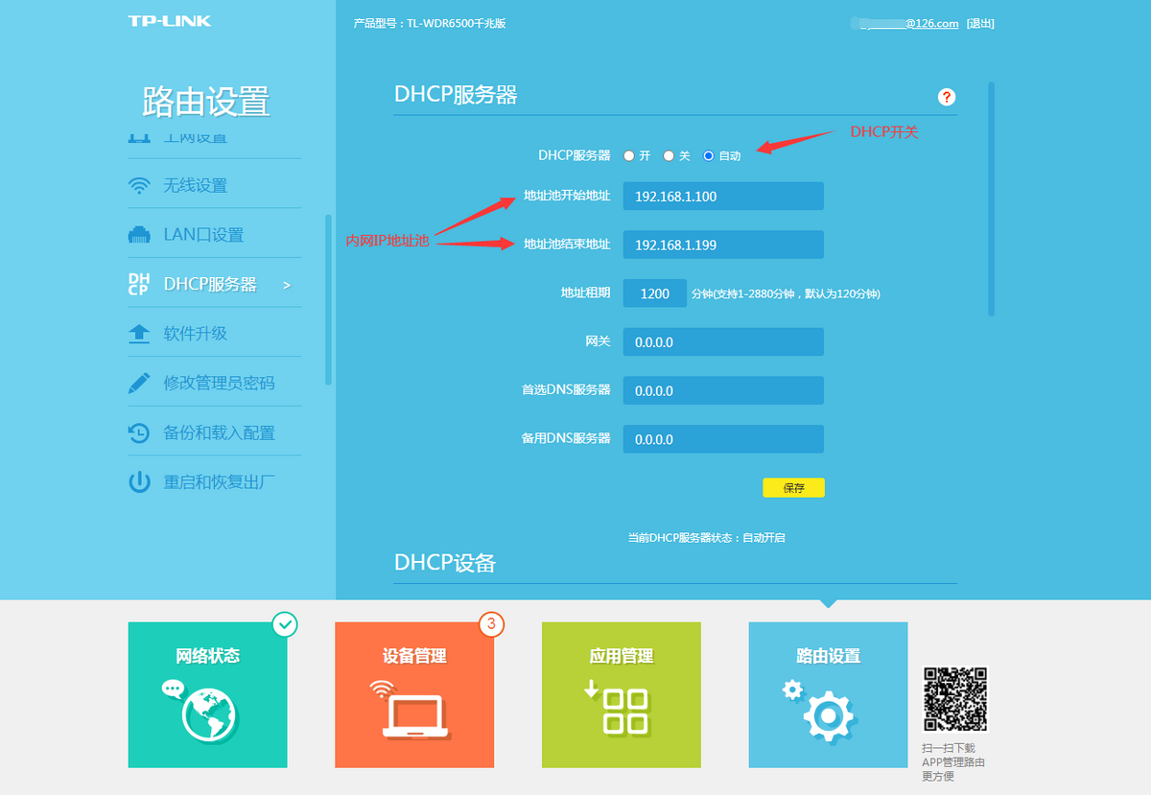Select the DHCP server 自动 radio button

tap(709, 155)
